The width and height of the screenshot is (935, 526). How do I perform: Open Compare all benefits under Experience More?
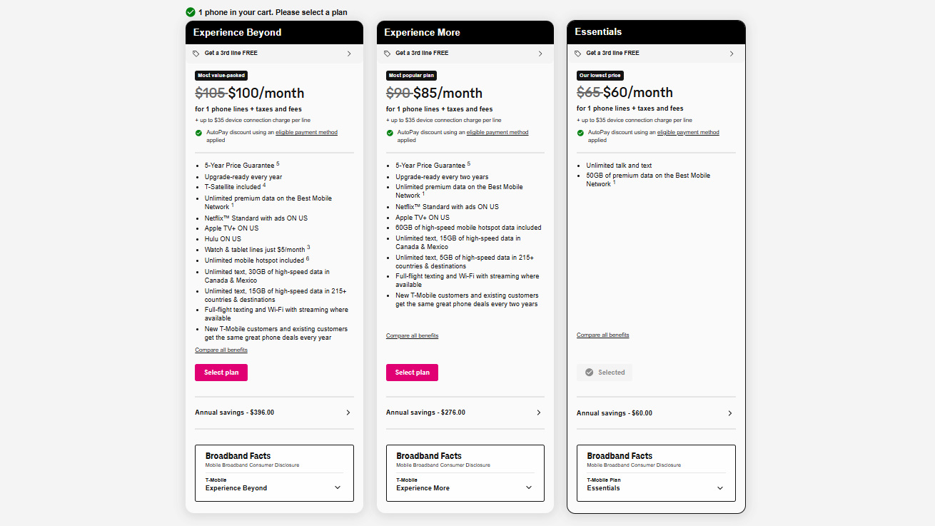412,335
